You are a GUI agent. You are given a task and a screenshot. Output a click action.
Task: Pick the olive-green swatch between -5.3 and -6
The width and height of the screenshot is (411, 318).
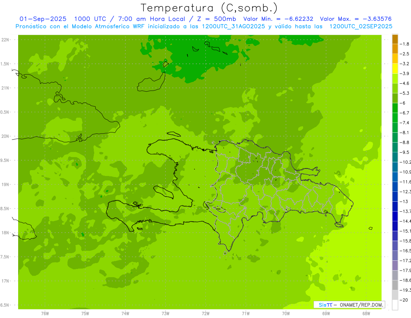tap(395, 98)
